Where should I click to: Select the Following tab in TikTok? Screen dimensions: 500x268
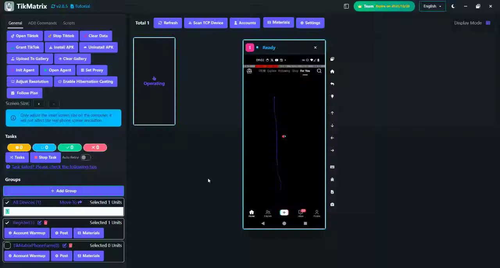pos(284,71)
